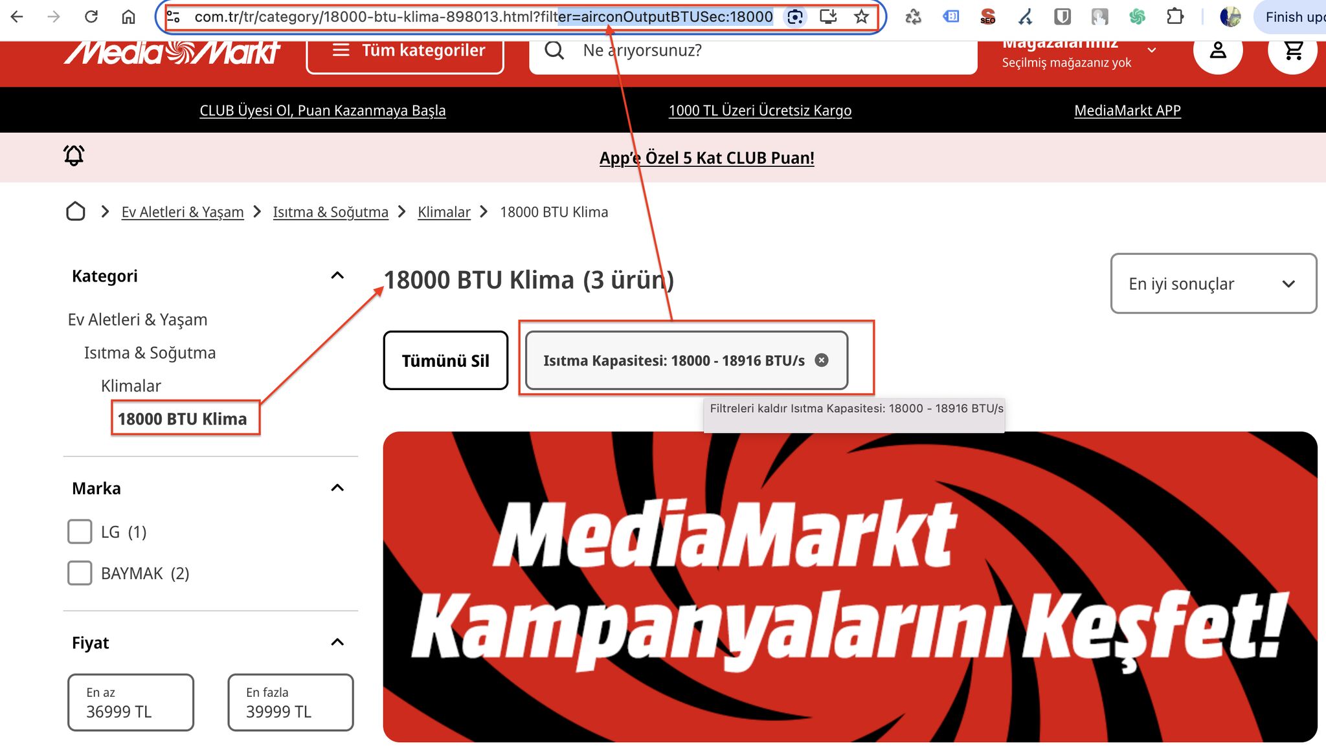Check the BAYMAK brand checkbox
Viewport: 1326px width, 746px height.
[x=80, y=573]
